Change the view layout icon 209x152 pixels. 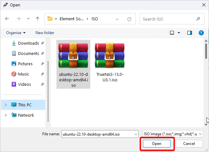[x=172, y=33]
